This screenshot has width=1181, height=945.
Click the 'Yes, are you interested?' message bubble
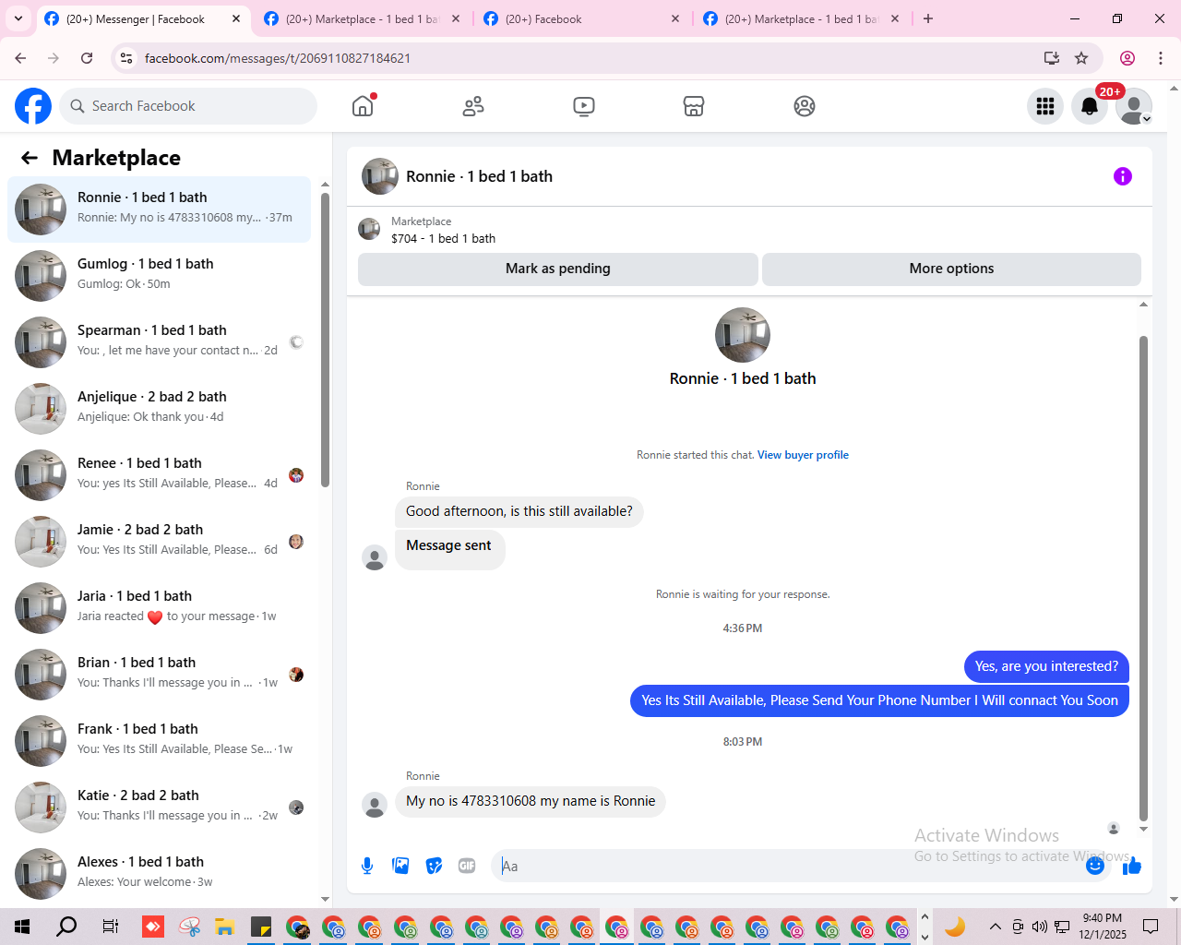tap(1046, 666)
